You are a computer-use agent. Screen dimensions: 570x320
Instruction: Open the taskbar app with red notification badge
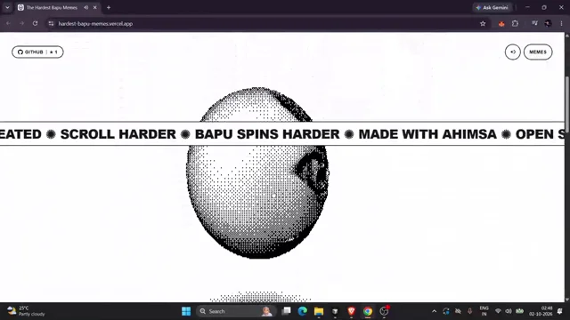384,311
